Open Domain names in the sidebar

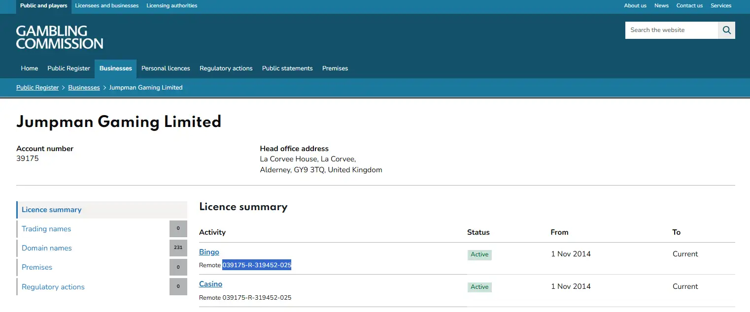(47, 248)
